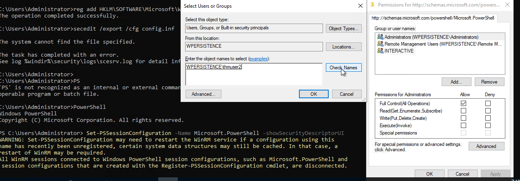
Task: Click the Remote Management Users group icon
Action: click(x=381, y=44)
